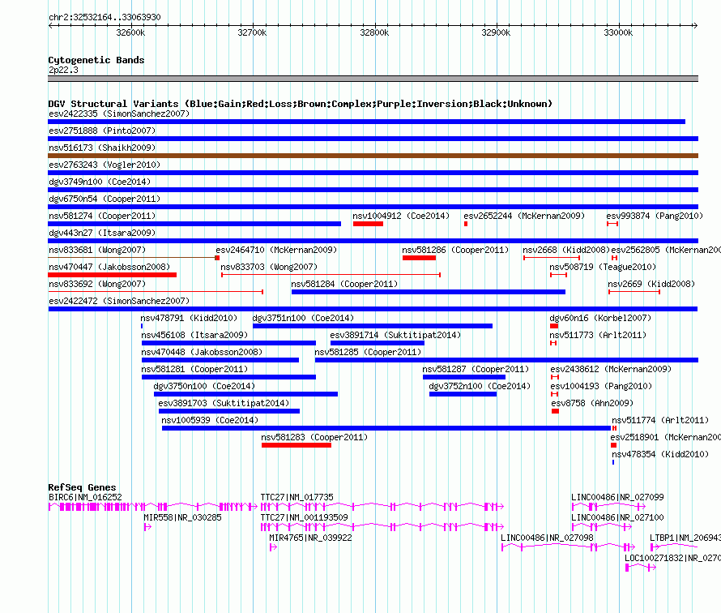The height and width of the screenshot is (613, 721).
Task: Select esv1004193 (Pang2010) label
Action: coord(601,386)
